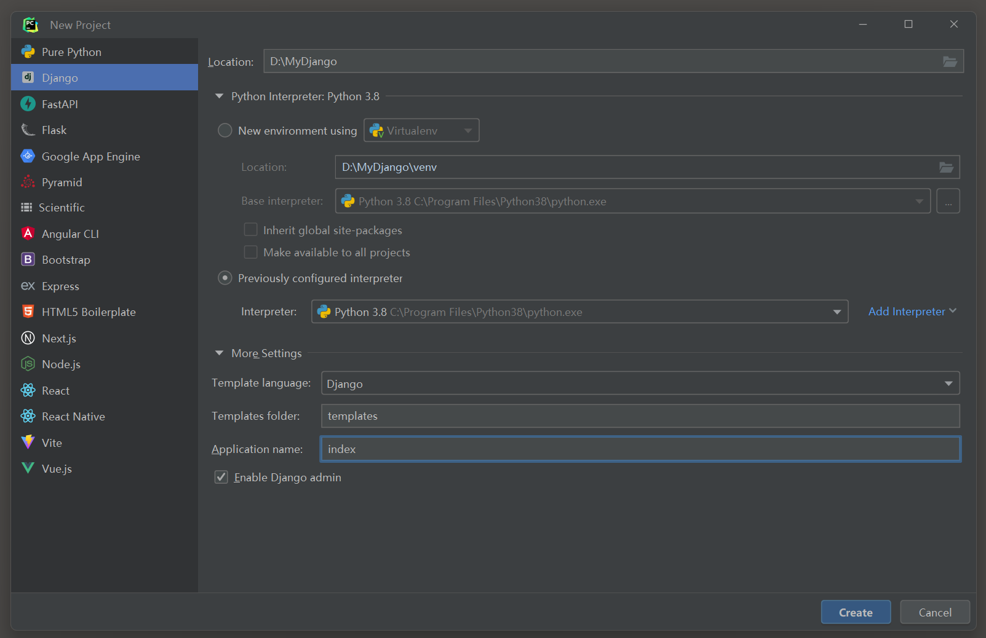
Task: Click the React atom icon
Action: pos(28,390)
